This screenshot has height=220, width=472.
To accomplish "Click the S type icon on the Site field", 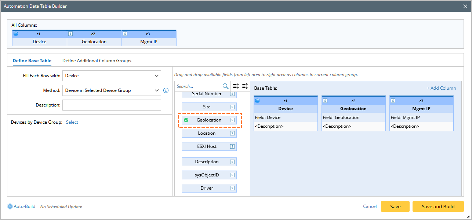I will (x=232, y=107).
